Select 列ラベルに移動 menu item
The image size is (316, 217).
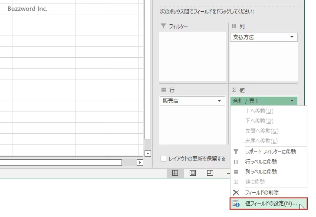point(268,172)
